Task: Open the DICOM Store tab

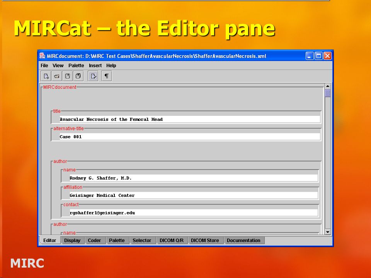Action: tap(205, 241)
